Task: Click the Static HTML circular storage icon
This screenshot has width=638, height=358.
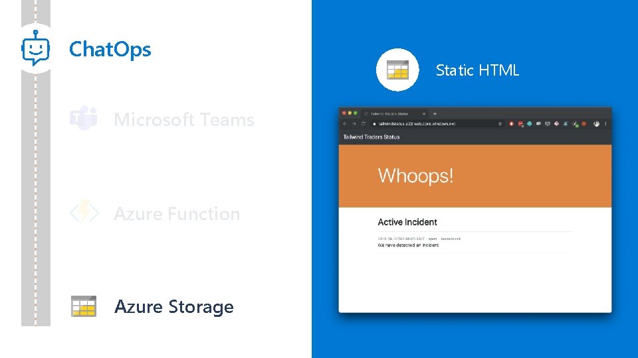Action: click(397, 70)
